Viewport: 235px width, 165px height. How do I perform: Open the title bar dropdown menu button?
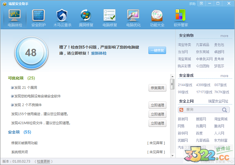[201, 3]
